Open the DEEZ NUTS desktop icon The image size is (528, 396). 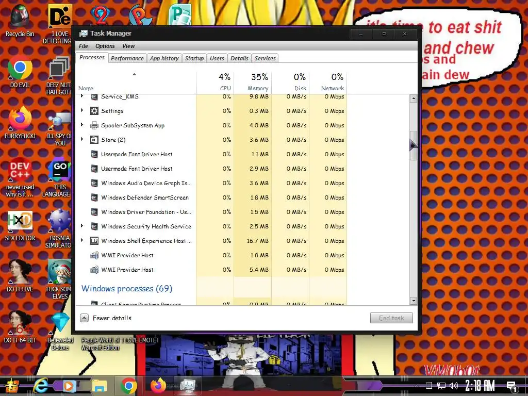click(59, 76)
